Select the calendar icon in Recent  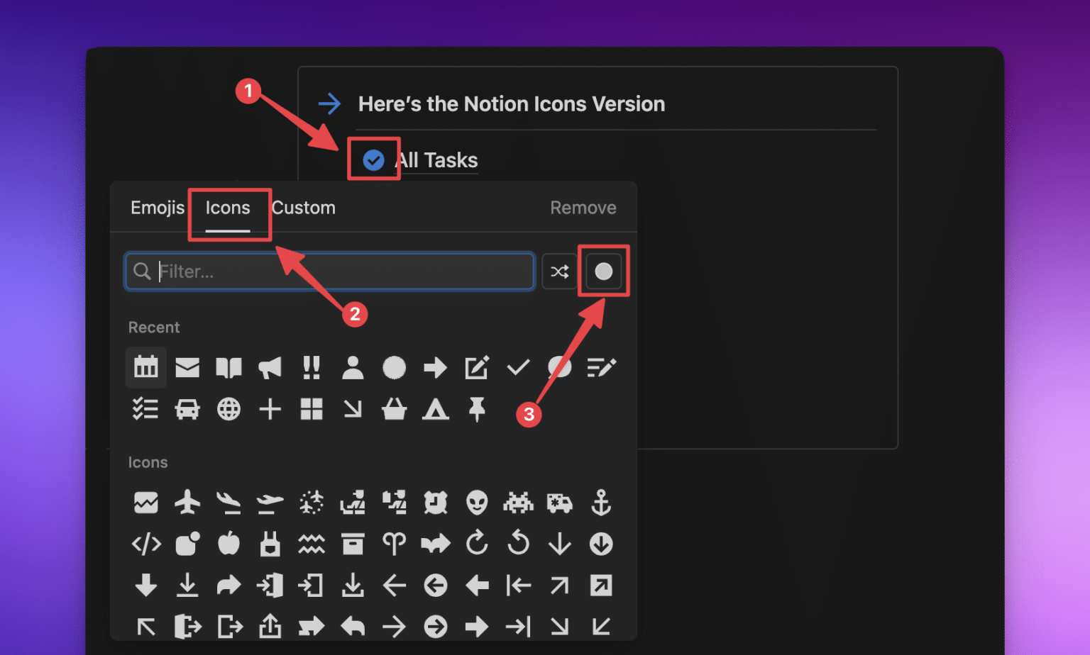pos(146,367)
